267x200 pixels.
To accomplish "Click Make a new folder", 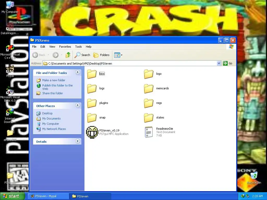I will click(54, 80).
